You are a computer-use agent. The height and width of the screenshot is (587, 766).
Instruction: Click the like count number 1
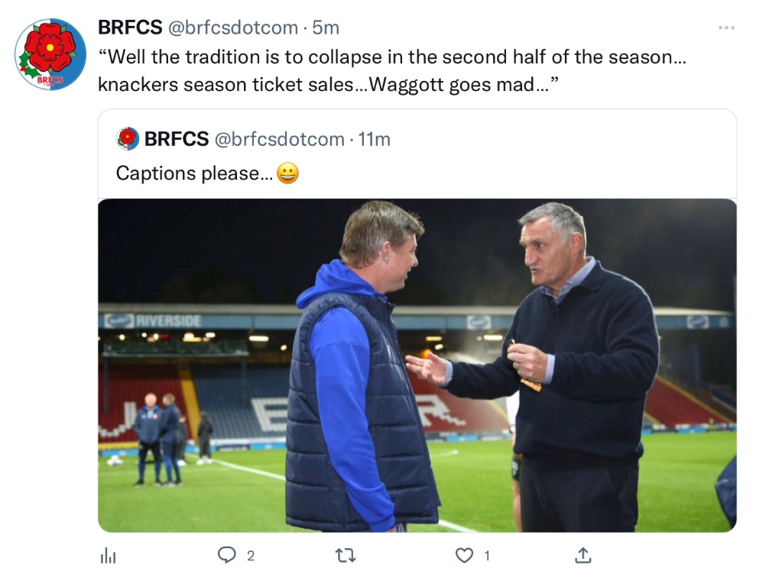click(487, 556)
